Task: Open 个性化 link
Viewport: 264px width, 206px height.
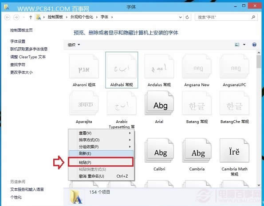Action: 16,197
